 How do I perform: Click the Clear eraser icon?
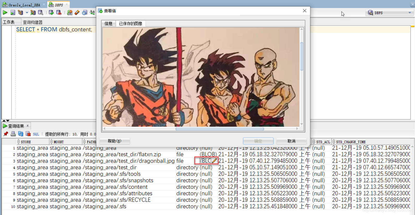tap(77, 12)
